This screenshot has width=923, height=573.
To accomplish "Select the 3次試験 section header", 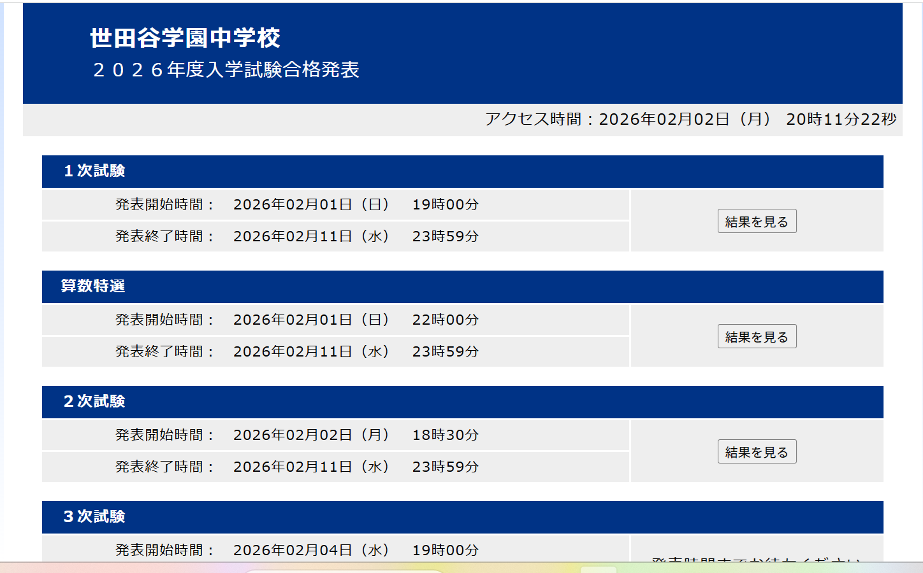I will [94, 517].
